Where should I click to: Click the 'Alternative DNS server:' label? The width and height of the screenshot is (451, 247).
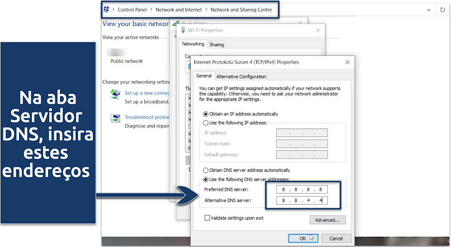[x=228, y=201]
